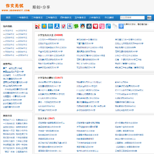The height and width of the screenshot is (154, 154).
Task: Click the red 2947 count
Action: (51, 118)
